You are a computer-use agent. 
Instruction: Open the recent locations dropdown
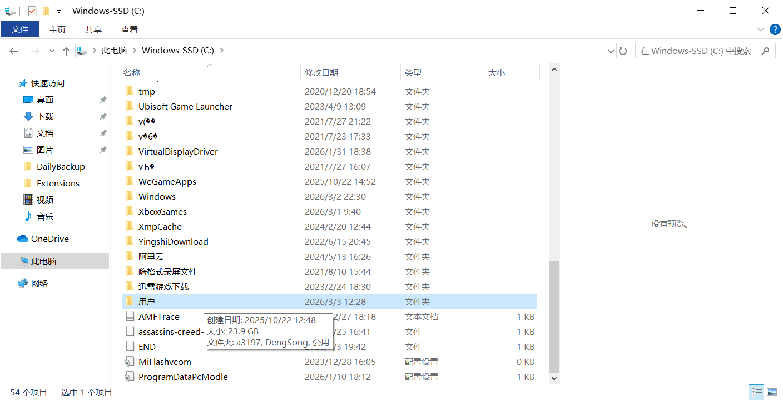tap(52, 51)
